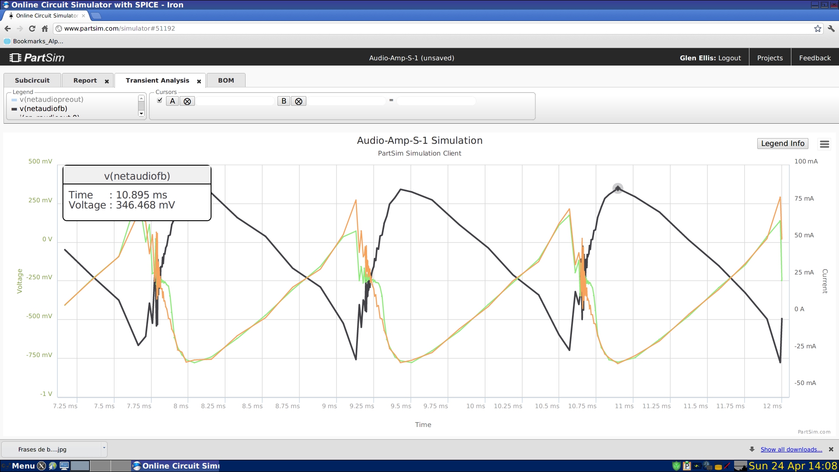The height and width of the screenshot is (472, 839).
Task: Select the Online Circuit Simu taskbar window
Action: coord(176,466)
